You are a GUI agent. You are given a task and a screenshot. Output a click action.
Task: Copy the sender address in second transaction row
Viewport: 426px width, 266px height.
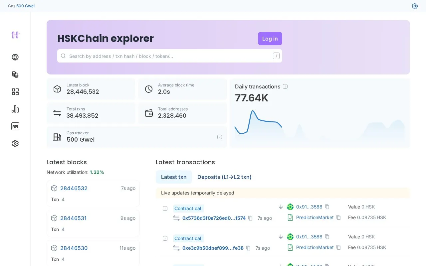pyautogui.click(x=327, y=237)
